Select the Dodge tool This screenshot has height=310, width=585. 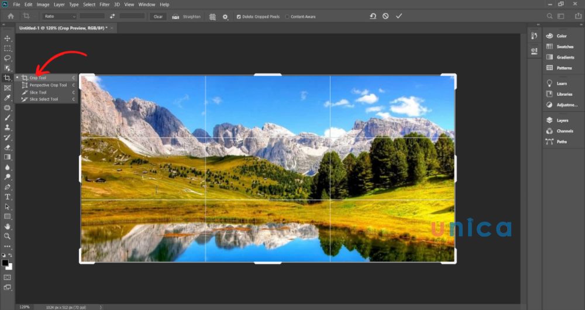pyautogui.click(x=7, y=177)
